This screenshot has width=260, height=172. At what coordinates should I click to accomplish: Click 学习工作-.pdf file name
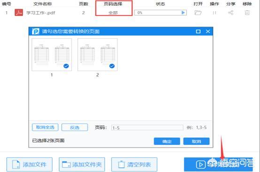point(41,13)
